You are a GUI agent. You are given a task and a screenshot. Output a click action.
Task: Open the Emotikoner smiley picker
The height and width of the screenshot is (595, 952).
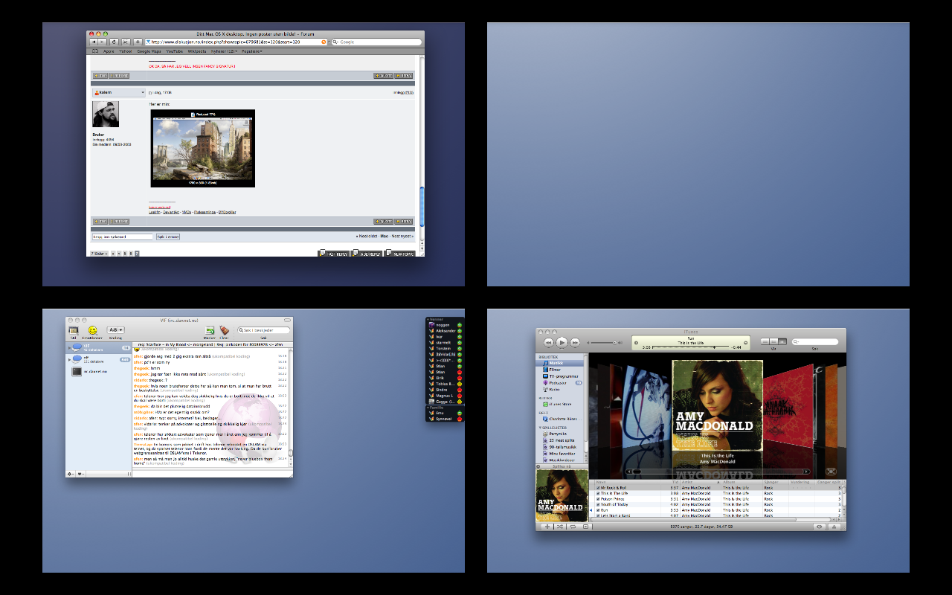93,330
